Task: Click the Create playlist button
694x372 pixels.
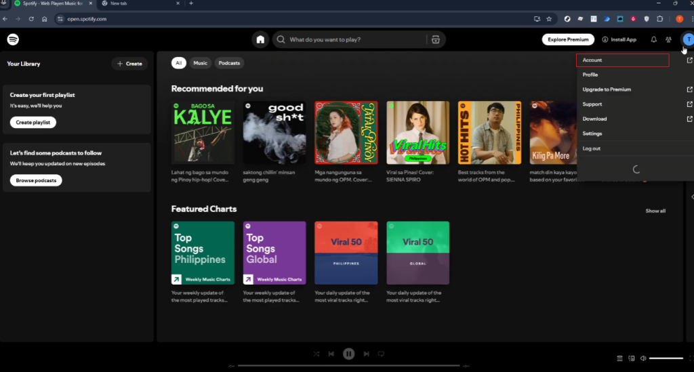Action: coord(33,122)
